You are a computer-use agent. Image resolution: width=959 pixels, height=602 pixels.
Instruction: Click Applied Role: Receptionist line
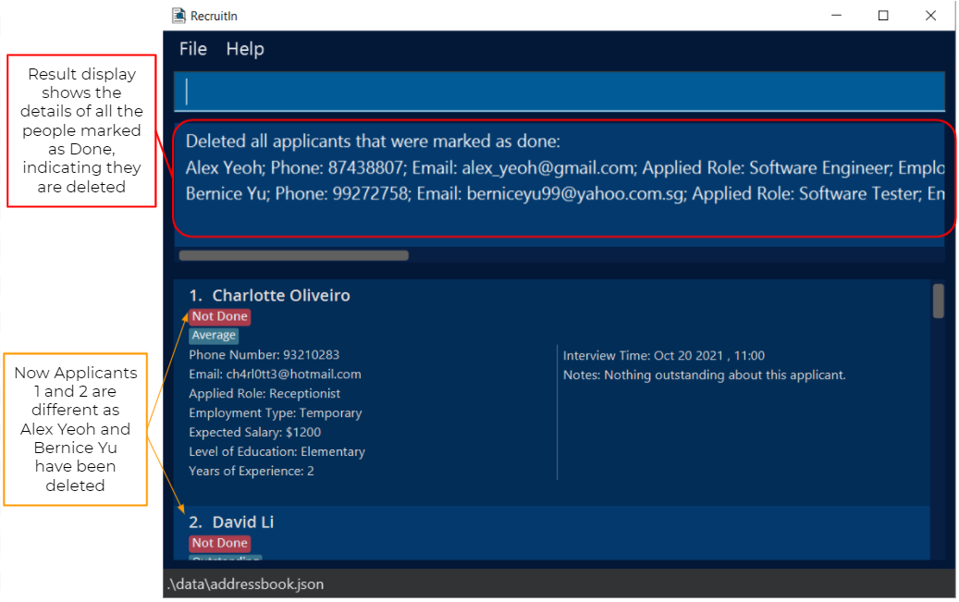tap(264, 393)
